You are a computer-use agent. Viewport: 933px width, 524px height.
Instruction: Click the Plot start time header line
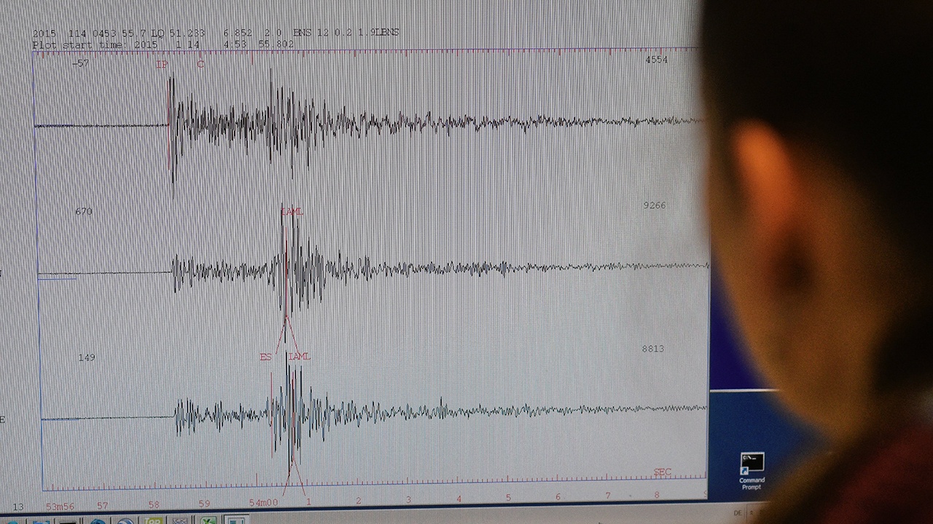(163, 44)
